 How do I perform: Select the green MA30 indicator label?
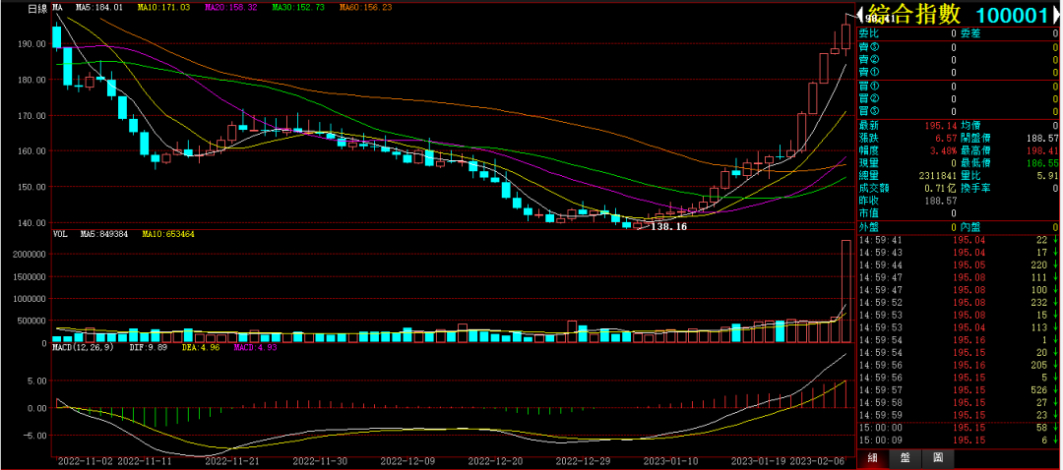click(297, 8)
